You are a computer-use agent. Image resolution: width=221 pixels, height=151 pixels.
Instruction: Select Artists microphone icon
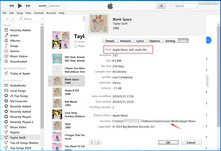click(6, 35)
